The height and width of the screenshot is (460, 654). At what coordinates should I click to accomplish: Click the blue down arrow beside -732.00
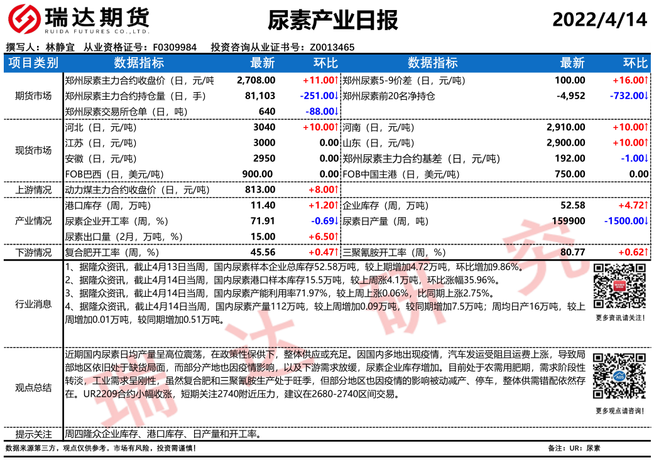pos(645,96)
